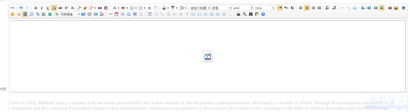Viewport: 410px width, 112px height.
Task: Open special characters Omega icon
Action: click(x=129, y=14)
